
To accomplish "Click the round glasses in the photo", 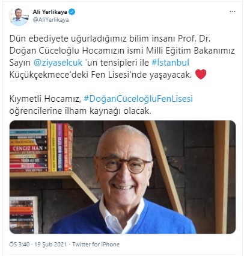I will (124, 164).
